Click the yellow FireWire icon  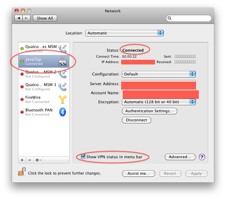point(63,99)
